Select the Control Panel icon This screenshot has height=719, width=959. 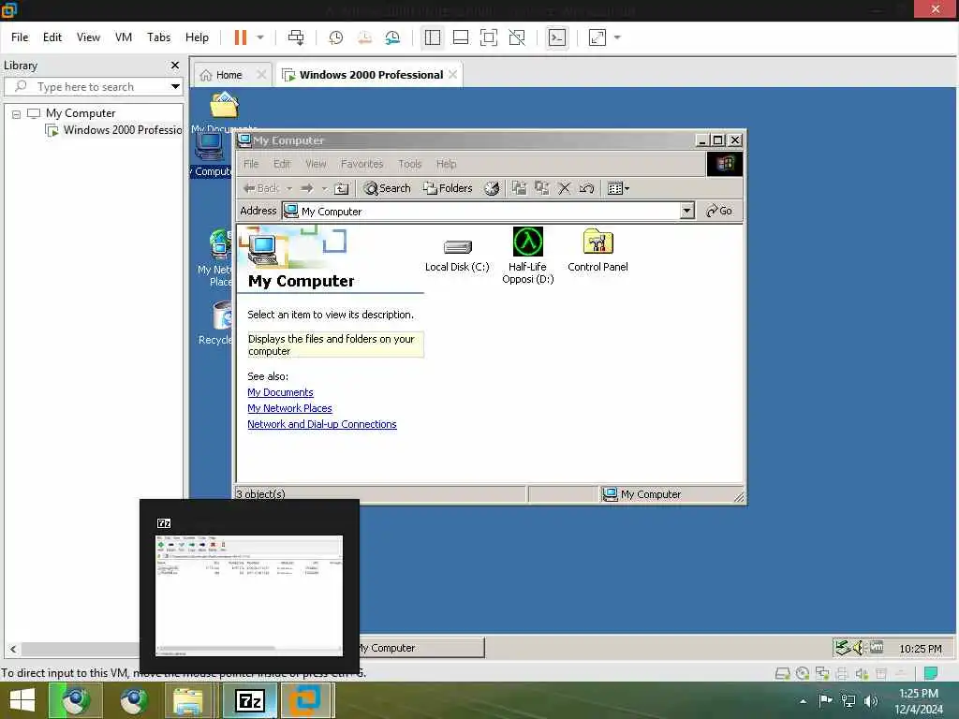click(598, 251)
